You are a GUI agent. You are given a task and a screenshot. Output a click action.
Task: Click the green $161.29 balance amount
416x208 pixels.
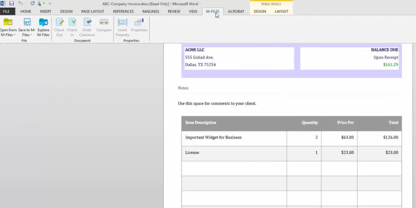[x=390, y=65]
